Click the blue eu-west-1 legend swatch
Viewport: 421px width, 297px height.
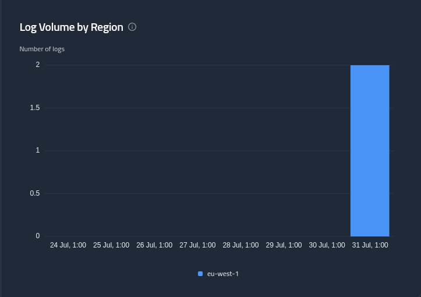[x=200, y=274]
